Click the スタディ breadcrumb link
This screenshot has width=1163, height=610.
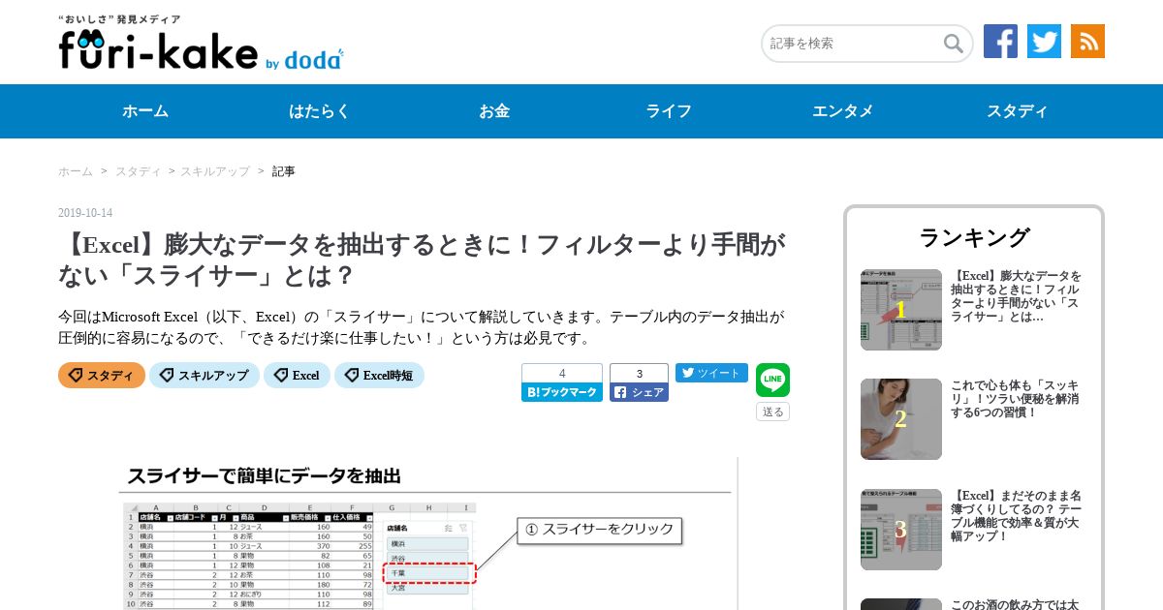pyautogui.click(x=139, y=171)
